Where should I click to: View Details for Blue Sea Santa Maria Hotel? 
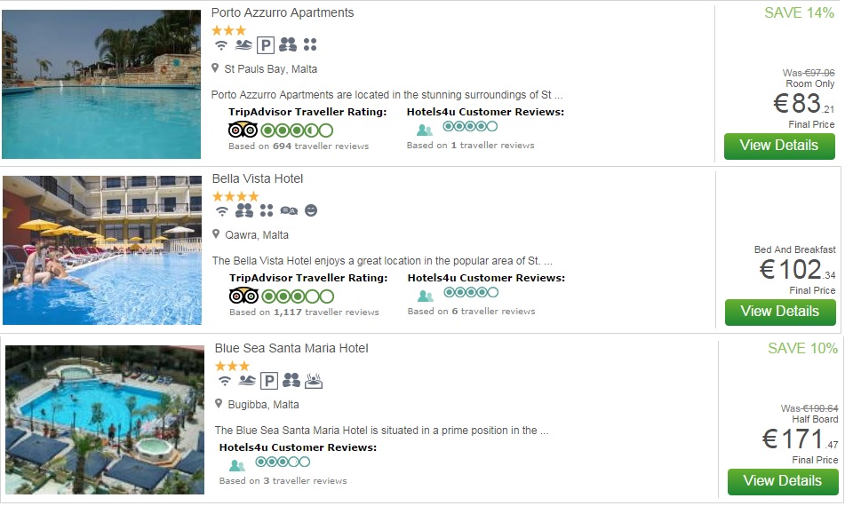tap(783, 481)
